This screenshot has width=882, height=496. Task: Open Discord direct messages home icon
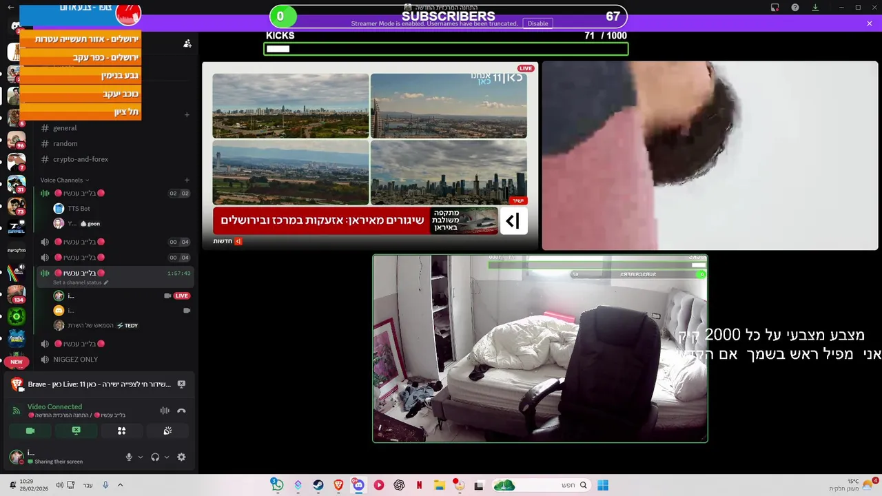[16, 26]
